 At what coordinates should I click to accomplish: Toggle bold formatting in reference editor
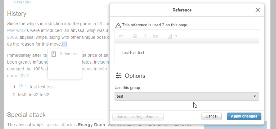[135, 36]
